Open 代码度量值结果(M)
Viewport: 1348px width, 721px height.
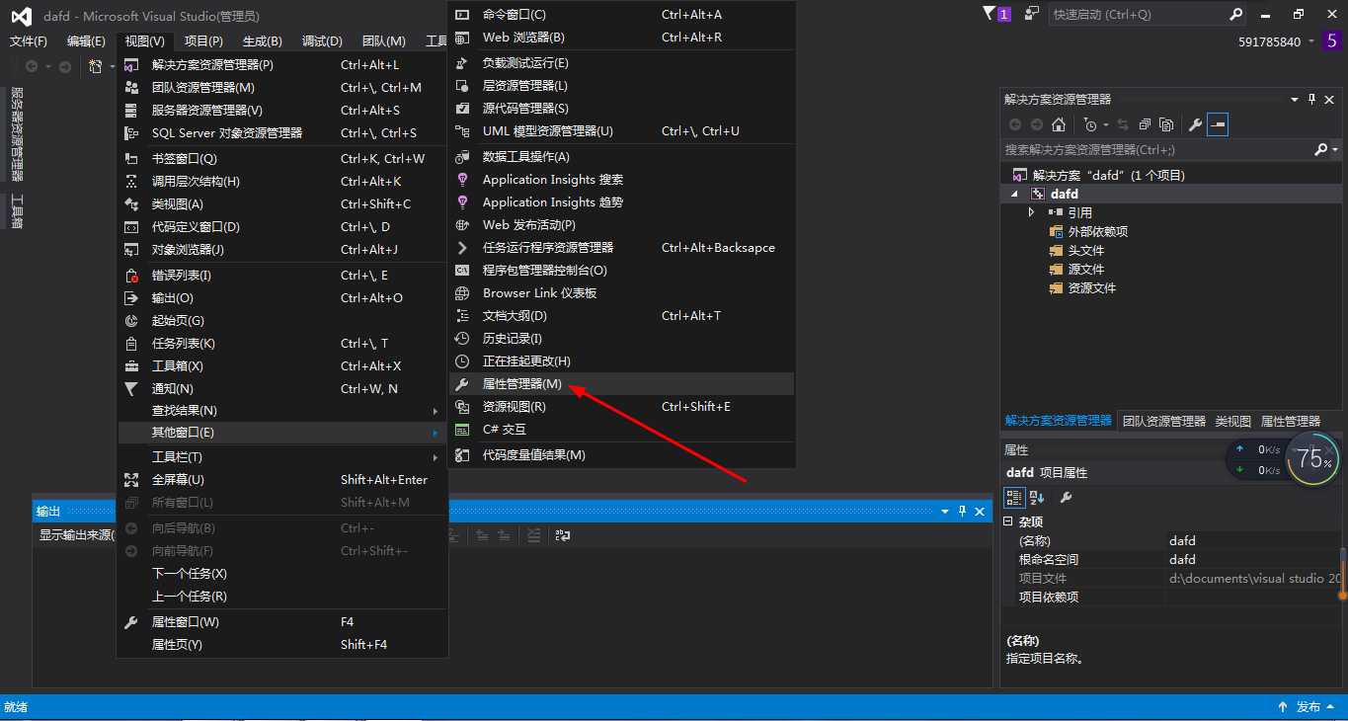coord(622,454)
